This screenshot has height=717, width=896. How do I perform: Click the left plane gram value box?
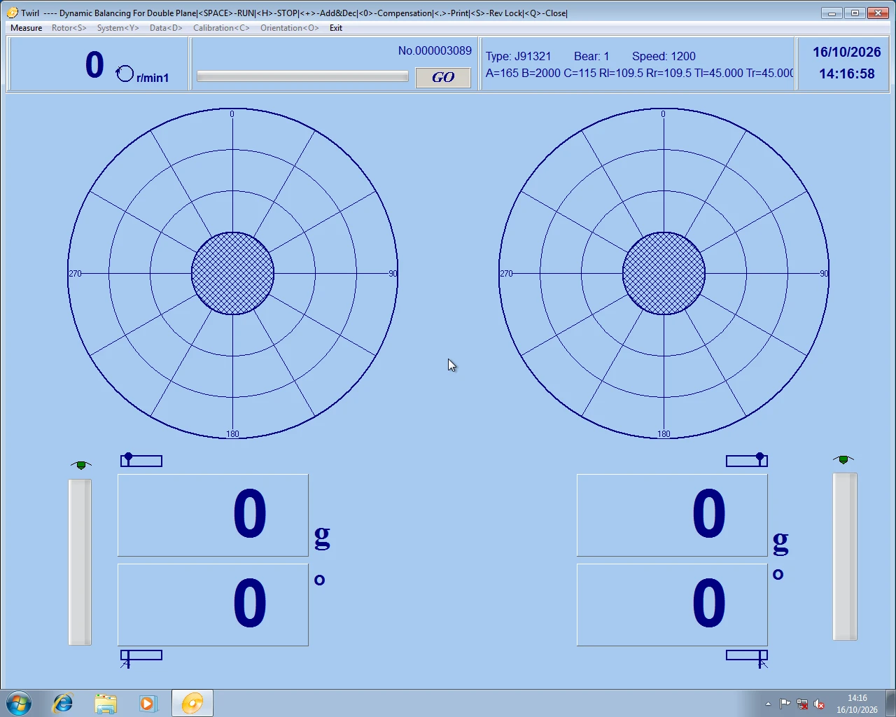[213, 515]
